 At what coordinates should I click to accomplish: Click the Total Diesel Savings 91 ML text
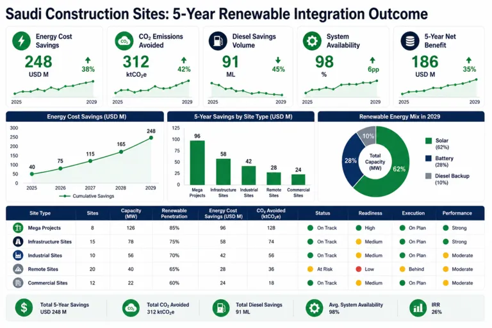(259, 308)
